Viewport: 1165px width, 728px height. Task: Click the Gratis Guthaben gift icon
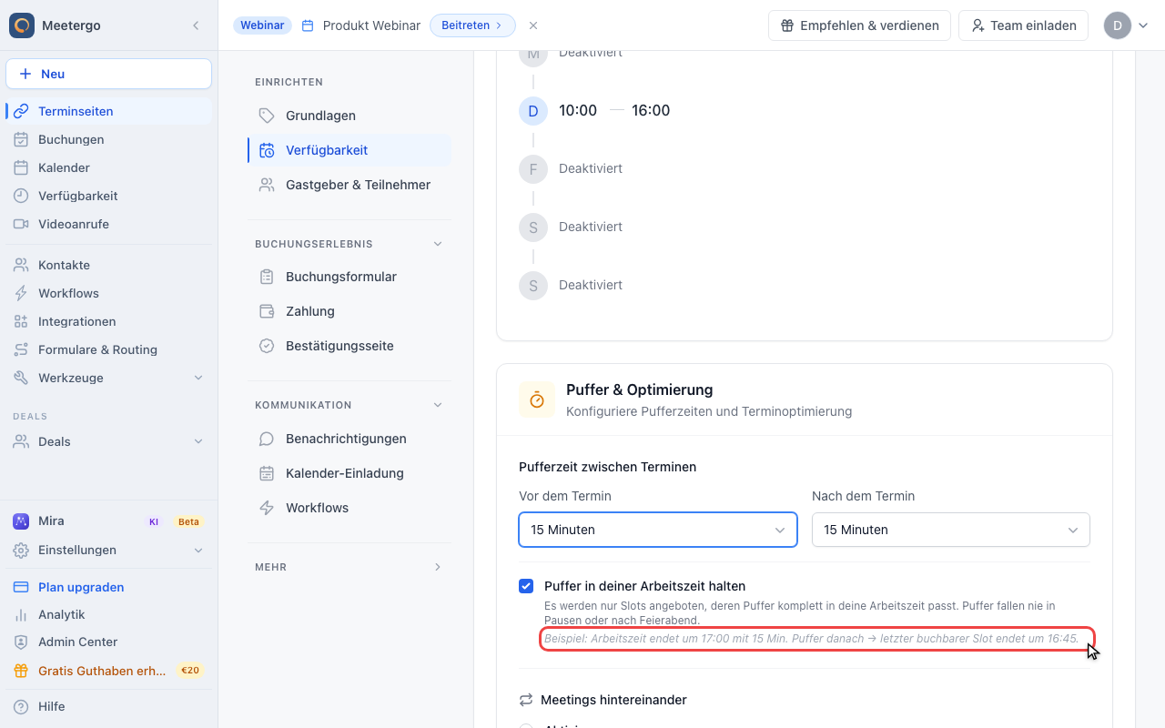click(21, 671)
